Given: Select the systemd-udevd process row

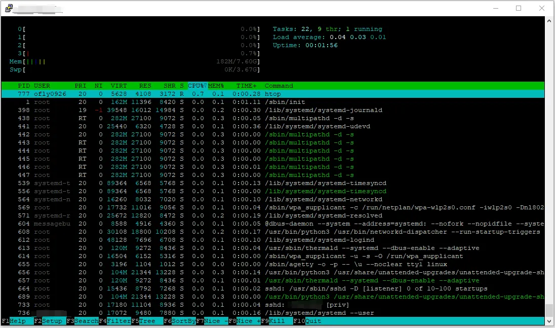Looking at the screenshot, I should (273, 126).
